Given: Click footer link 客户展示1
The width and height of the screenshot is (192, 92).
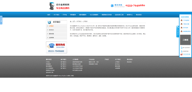Looking at the screenshot, I should [63, 68].
